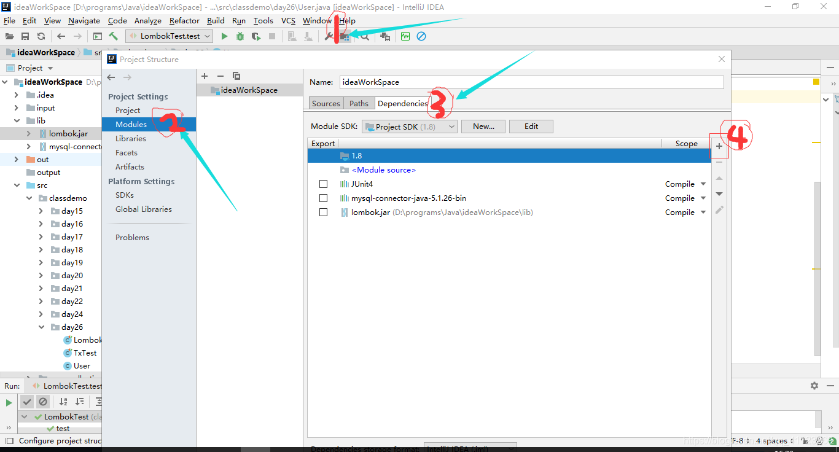839x452 pixels.
Task: Click the no-entry circle icon in the toolbar
Action: point(421,36)
